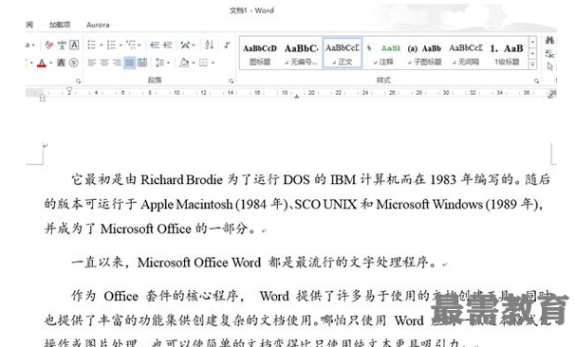Apply the 无编号 heading style

point(302,54)
